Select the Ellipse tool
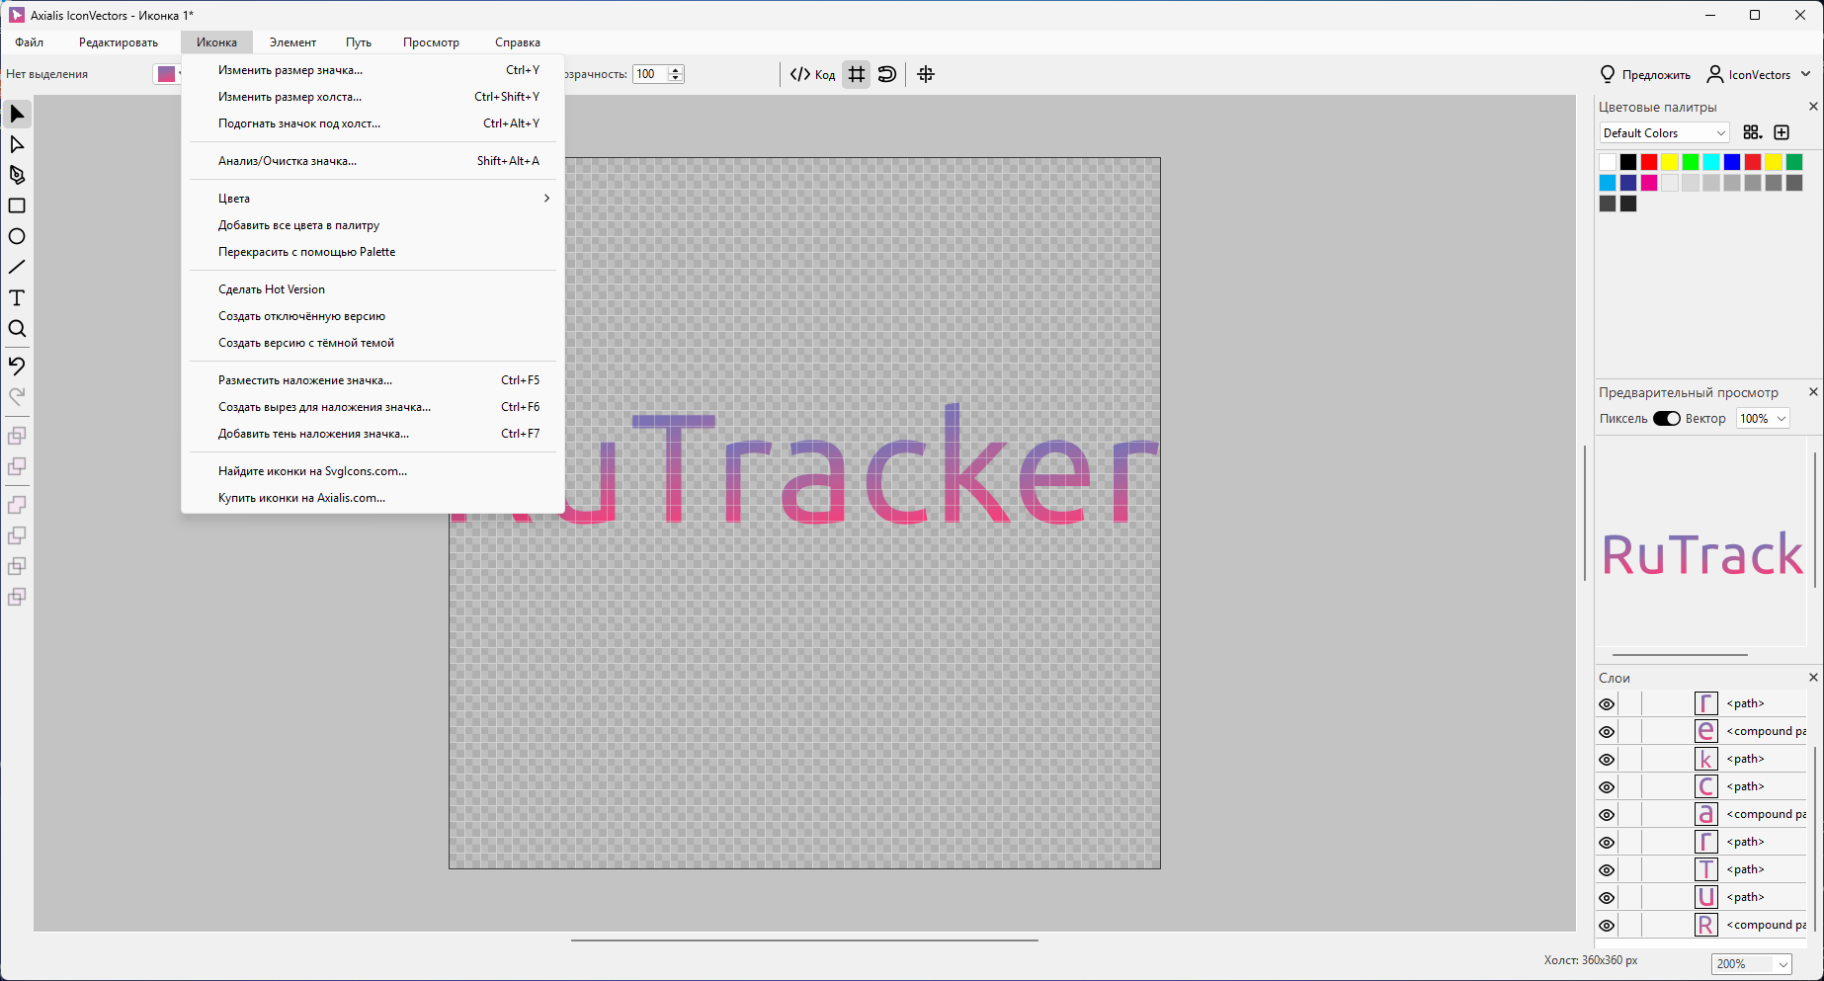The height and width of the screenshot is (981, 1824). (17, 237)
